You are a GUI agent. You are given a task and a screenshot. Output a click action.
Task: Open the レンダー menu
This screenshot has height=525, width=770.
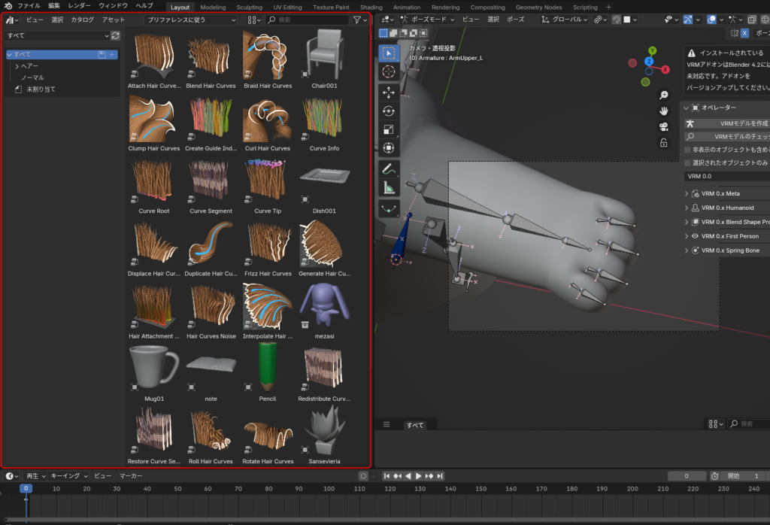point(79,5)
